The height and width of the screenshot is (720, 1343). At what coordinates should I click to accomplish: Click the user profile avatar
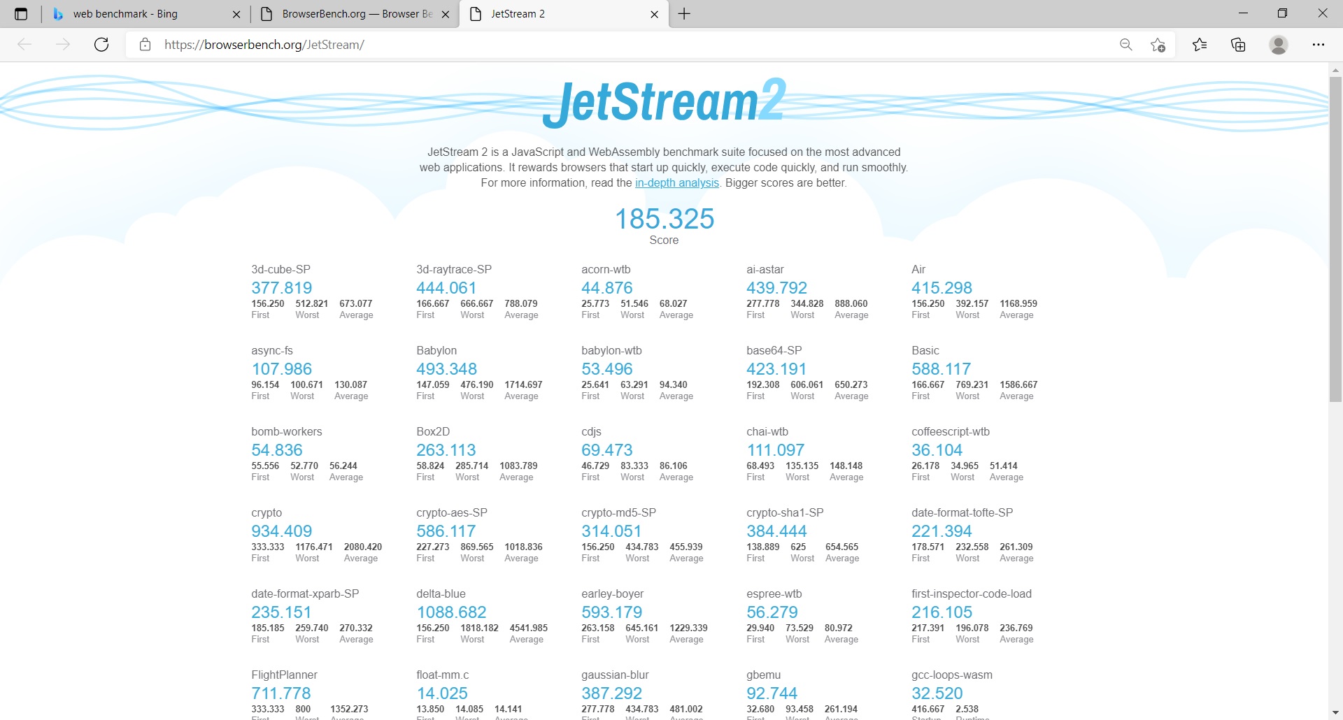tap(1278, 45)
